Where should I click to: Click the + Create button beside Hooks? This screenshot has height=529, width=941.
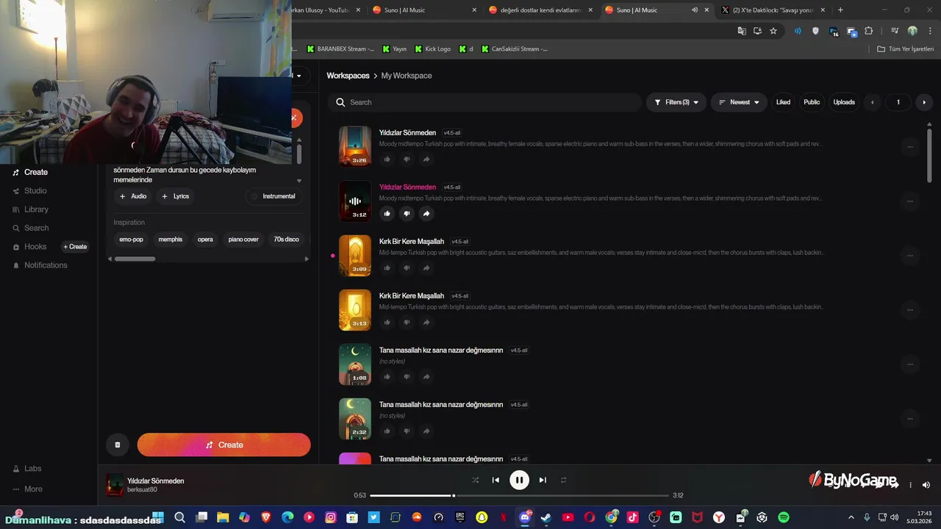[x=75, y=247]
